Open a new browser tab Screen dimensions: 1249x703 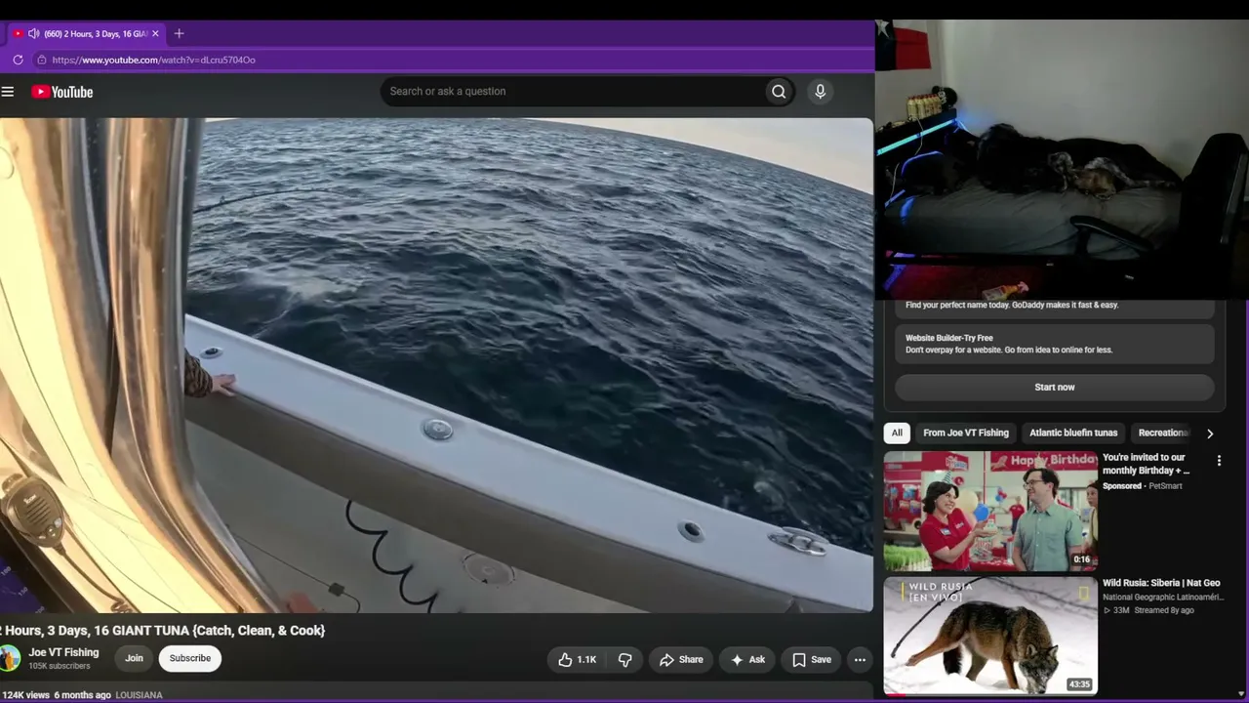179,33
